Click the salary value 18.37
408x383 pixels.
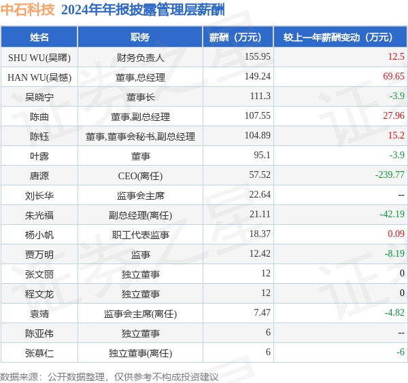[x=260, y=234]
